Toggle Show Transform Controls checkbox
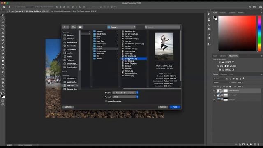This screenshot has width=263, height=148. click(35, 7)
